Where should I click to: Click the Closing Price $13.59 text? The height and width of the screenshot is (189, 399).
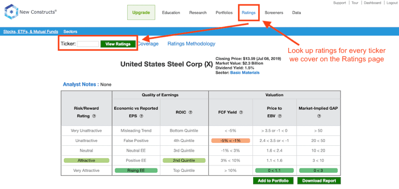(248, 59)
